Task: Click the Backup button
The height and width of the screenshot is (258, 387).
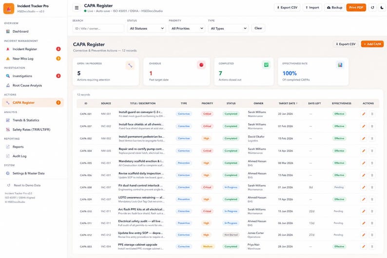Action: [334, 8]
